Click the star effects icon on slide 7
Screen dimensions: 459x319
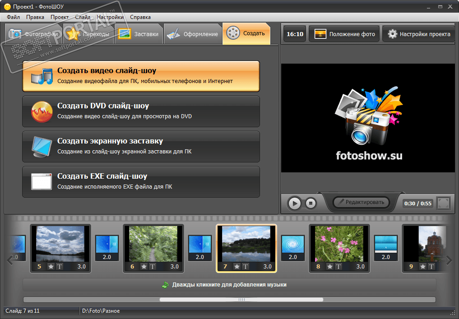[237, 267]
